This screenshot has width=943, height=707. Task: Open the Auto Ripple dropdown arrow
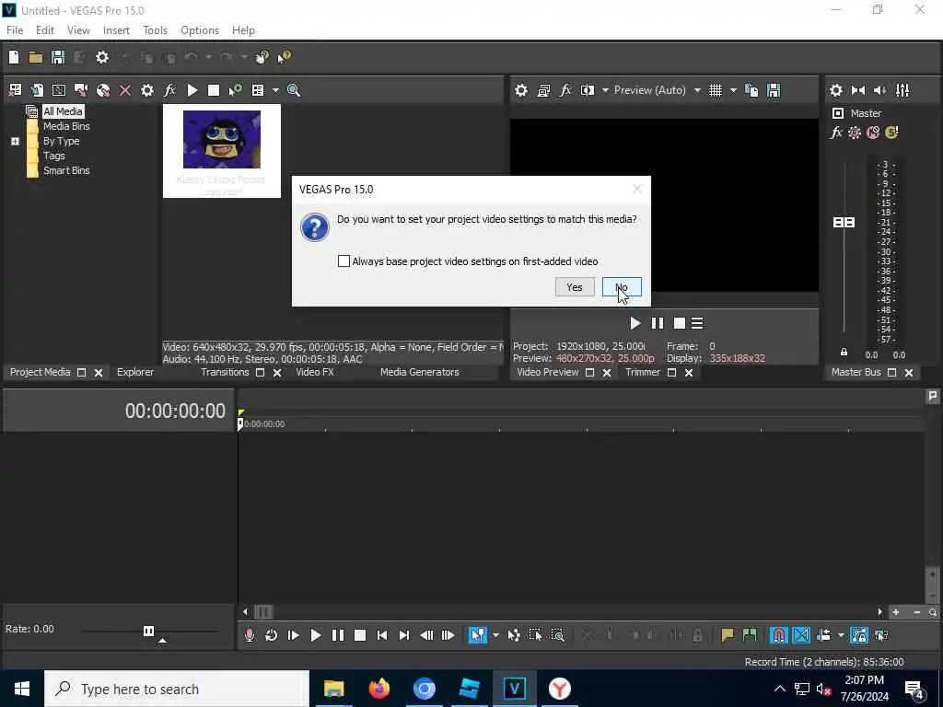(x=841, y=635)
